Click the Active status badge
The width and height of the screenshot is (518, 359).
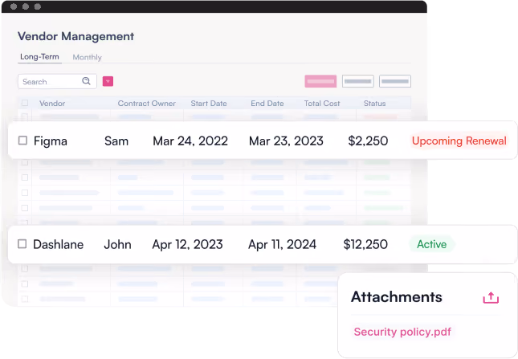[x=431, y=244]
